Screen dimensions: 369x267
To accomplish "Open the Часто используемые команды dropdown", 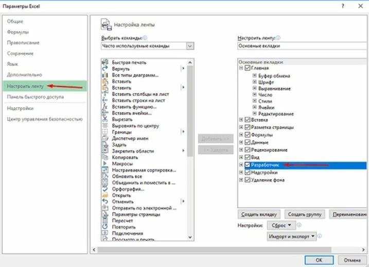I will click(190, 46).
